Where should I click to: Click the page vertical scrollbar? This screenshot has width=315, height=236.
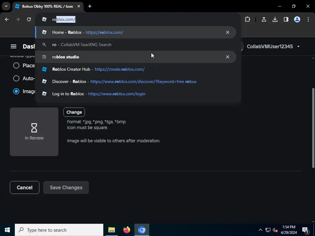[x=313, y=128]
